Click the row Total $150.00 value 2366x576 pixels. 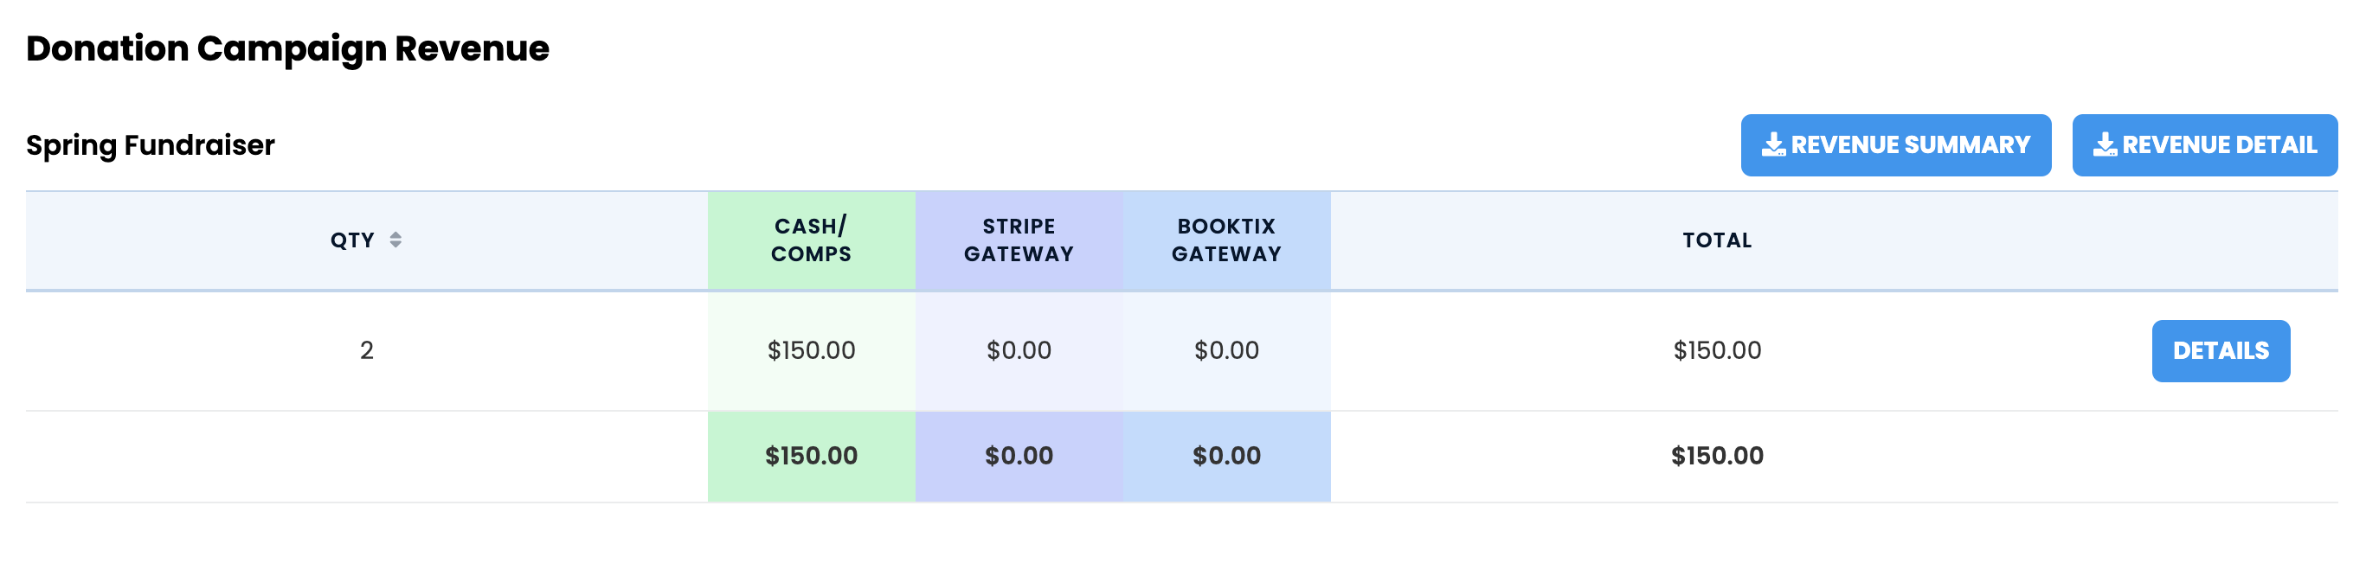[1717, 350]
